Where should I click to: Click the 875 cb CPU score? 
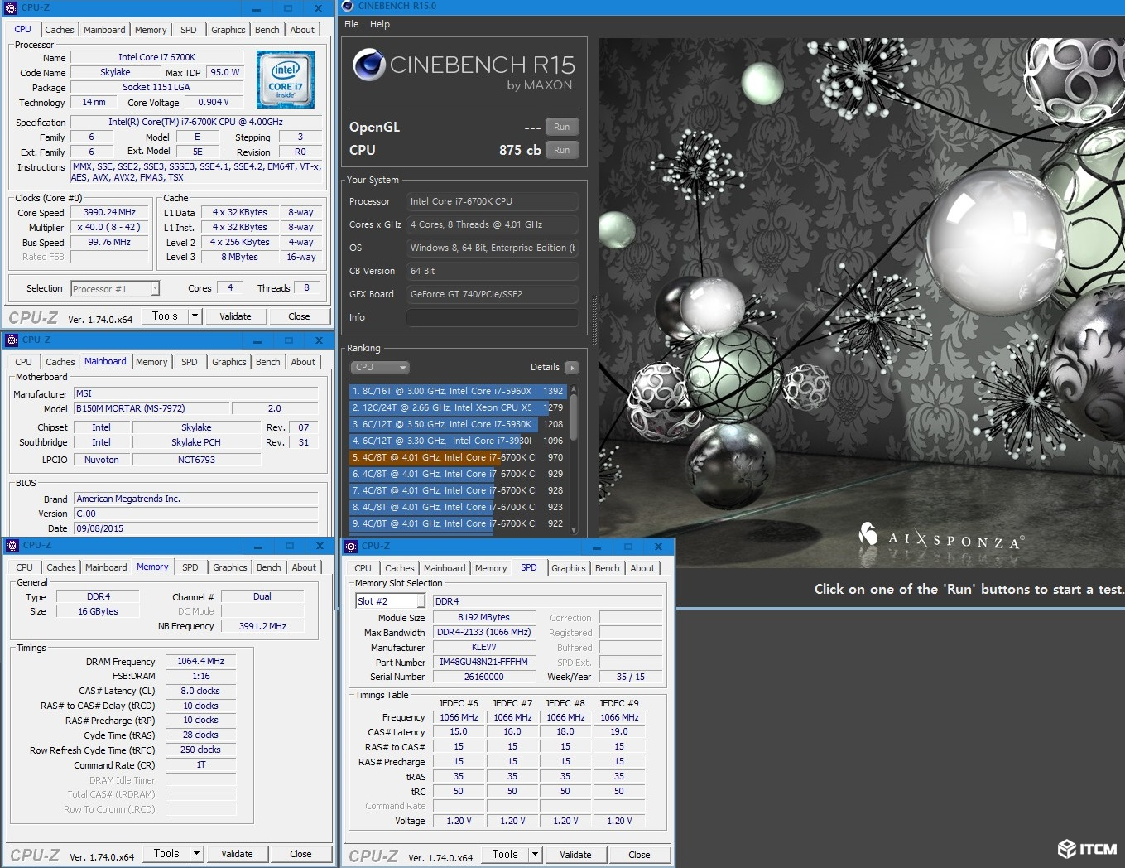[x=520, y=150]
